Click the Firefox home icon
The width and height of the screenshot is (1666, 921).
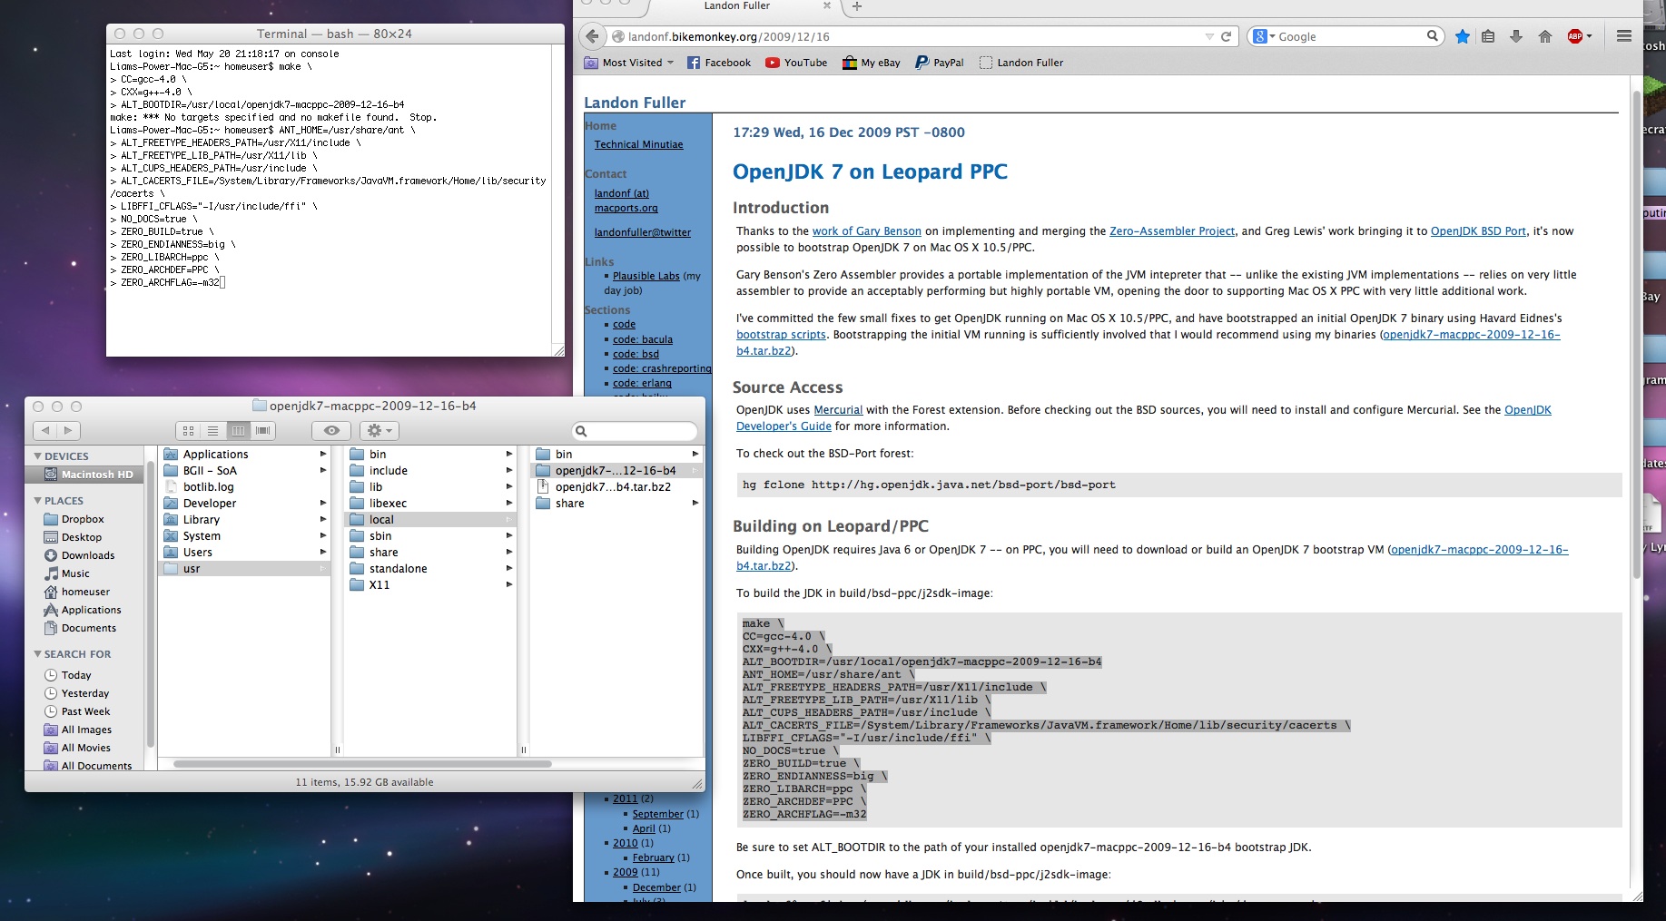click(x=1544, y=36)
